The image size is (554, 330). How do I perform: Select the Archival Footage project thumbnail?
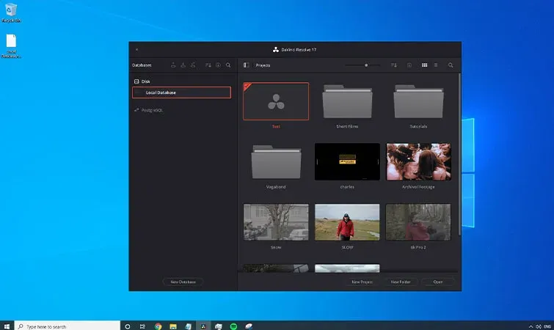coord(418,161)
